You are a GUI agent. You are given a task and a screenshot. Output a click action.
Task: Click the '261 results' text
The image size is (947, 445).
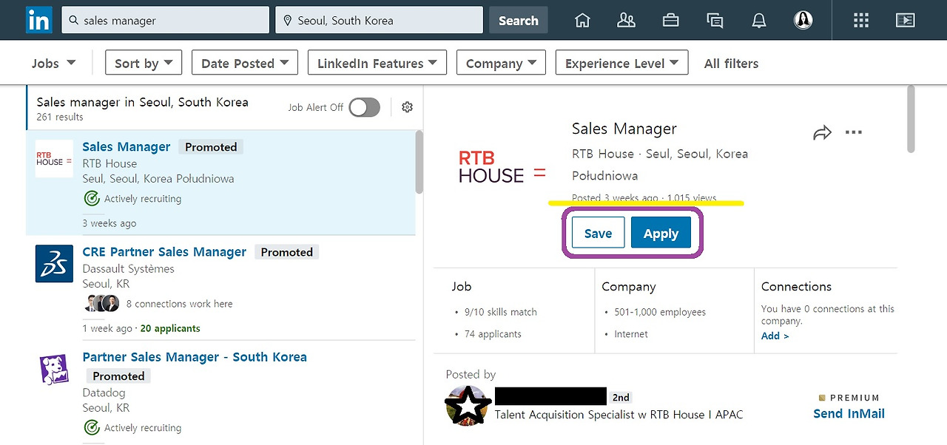click(x=60, y=117)
